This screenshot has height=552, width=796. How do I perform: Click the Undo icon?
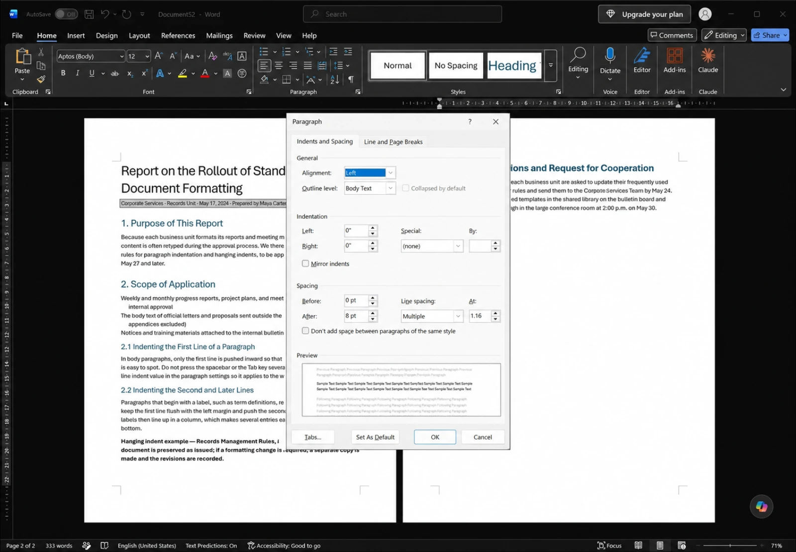pos(105,14)
